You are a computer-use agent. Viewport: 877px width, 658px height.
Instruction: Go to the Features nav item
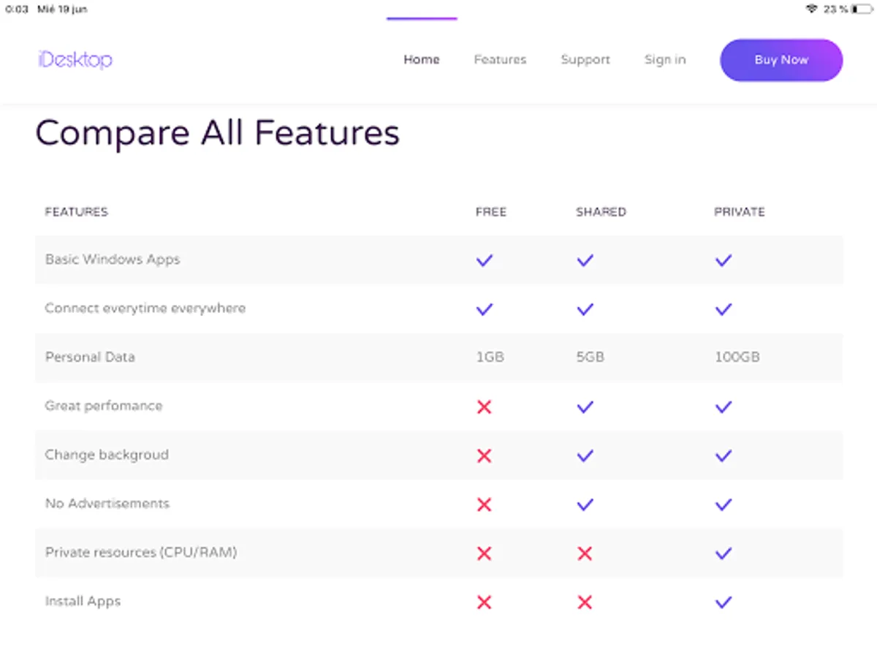[x=500, y=59]
